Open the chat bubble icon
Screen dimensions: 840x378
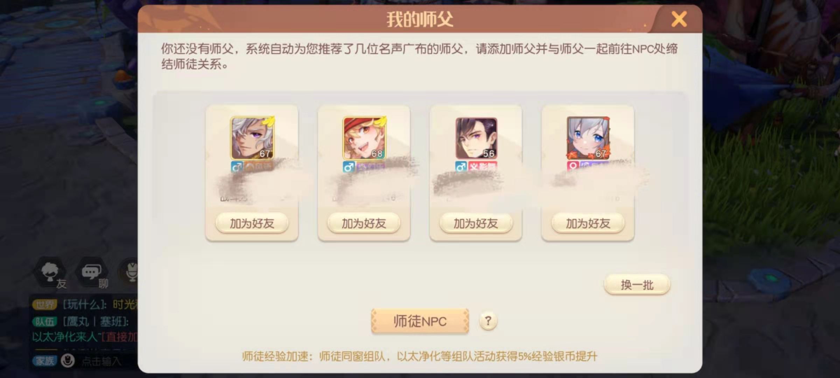coord(92,272)
